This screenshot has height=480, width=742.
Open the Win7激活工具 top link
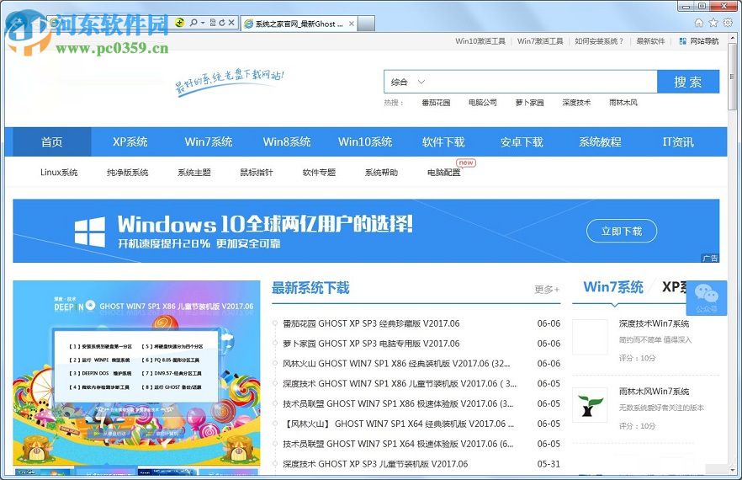(540, 41)
